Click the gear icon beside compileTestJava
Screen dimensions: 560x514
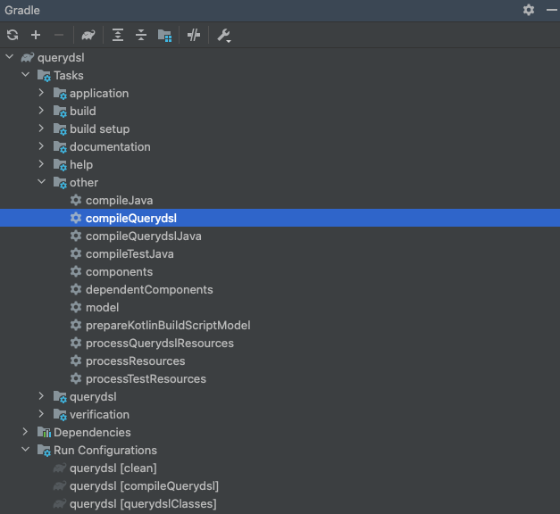click(x=76, y=253)
